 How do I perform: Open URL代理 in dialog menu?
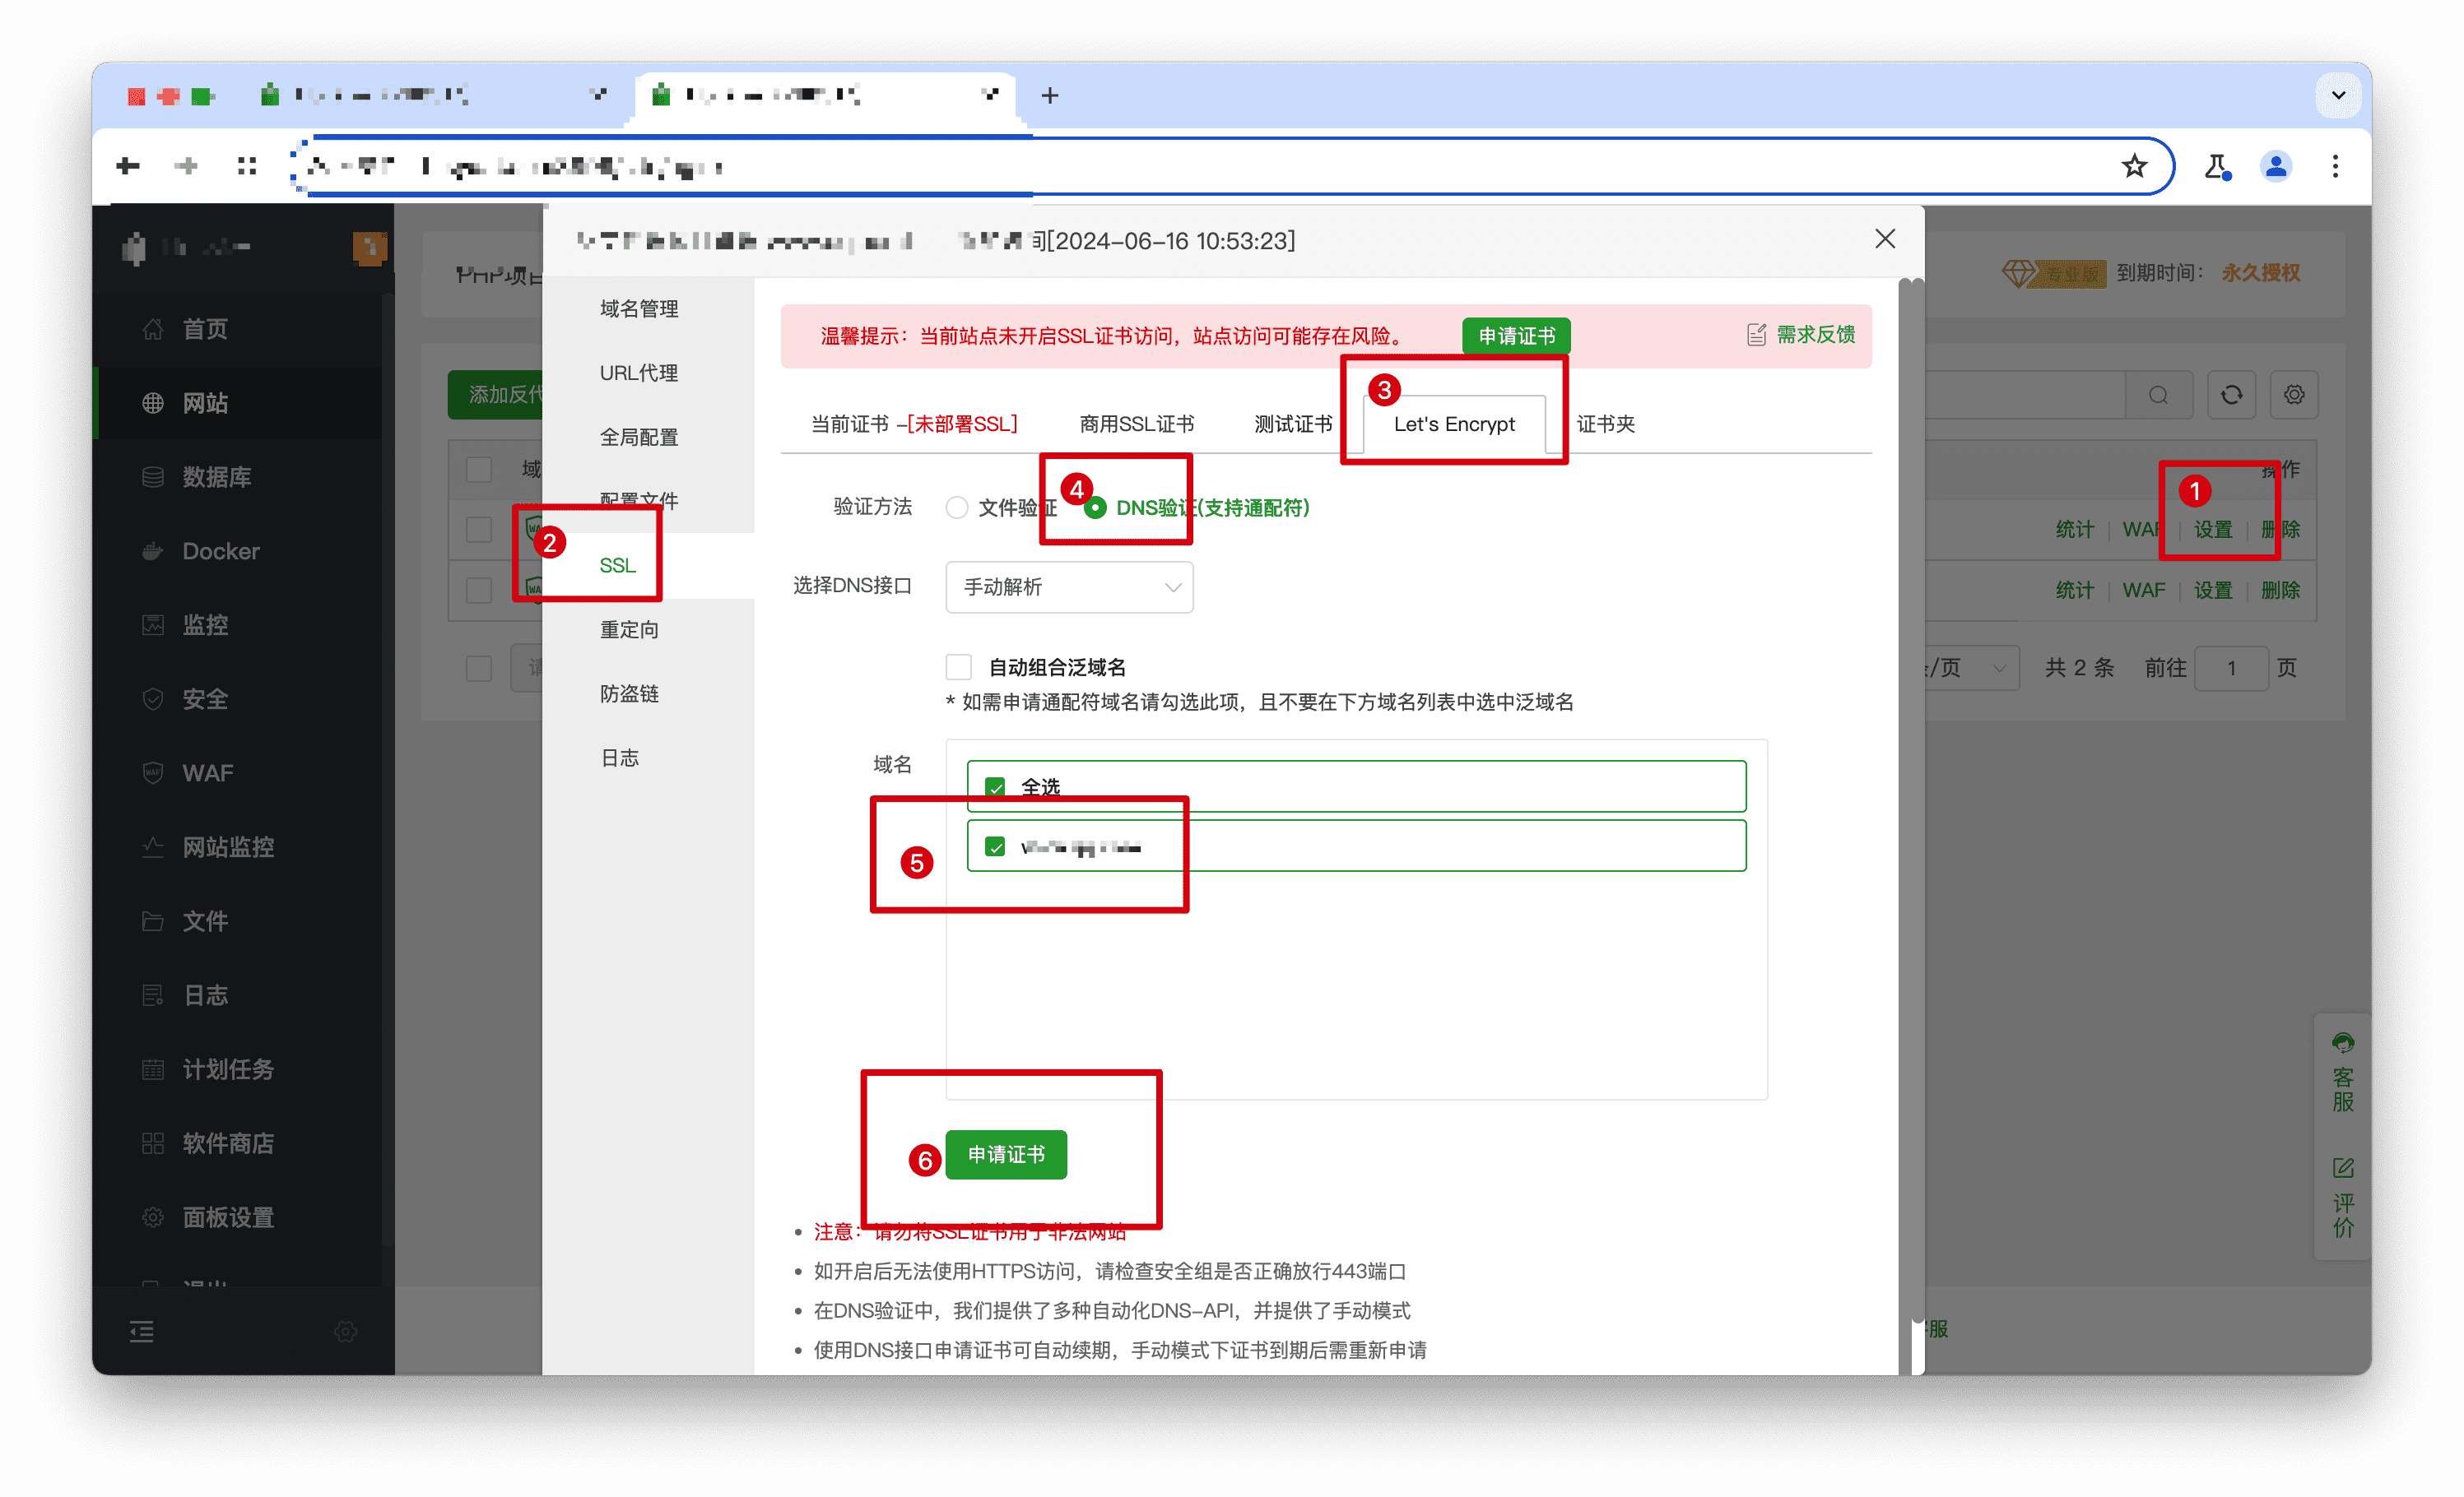pyautogui.click(x=638, y=373)
